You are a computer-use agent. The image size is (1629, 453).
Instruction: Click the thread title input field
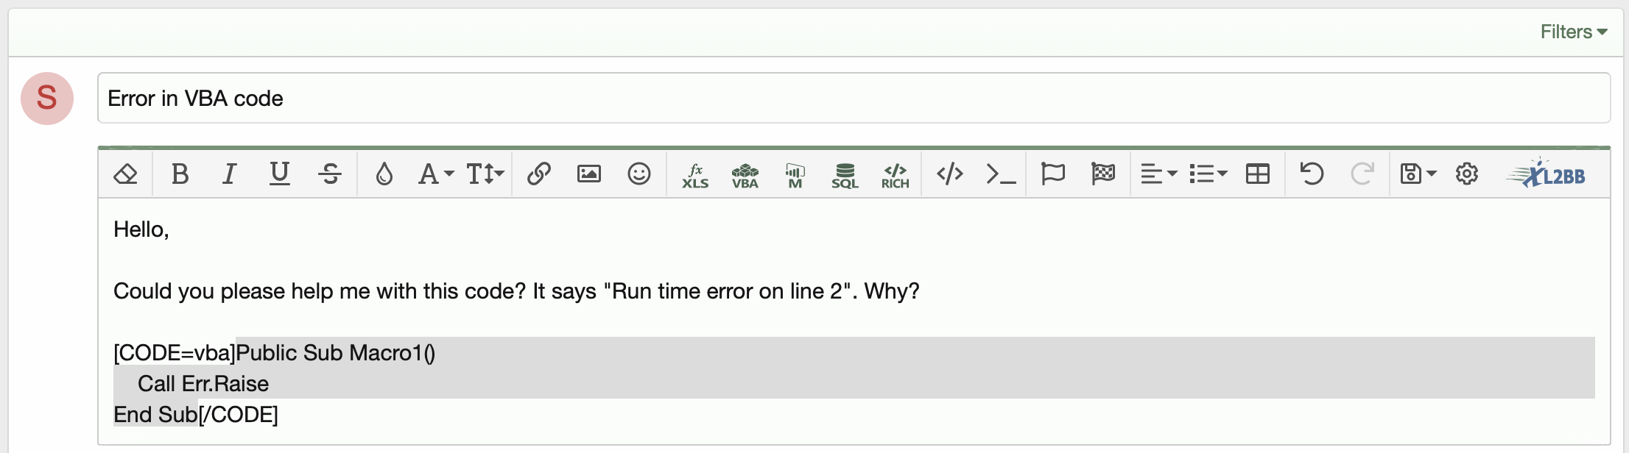pyautogui.click(x=854, y=98)
